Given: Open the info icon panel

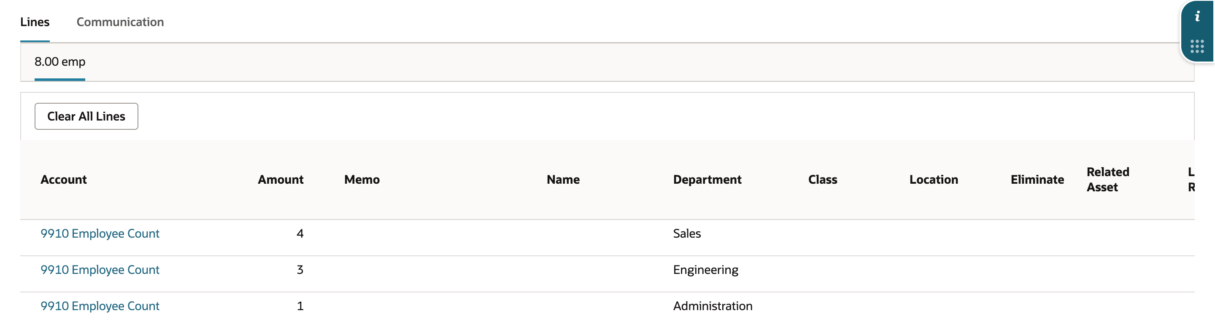Looking at the screenshot, I should (1197, 17).
